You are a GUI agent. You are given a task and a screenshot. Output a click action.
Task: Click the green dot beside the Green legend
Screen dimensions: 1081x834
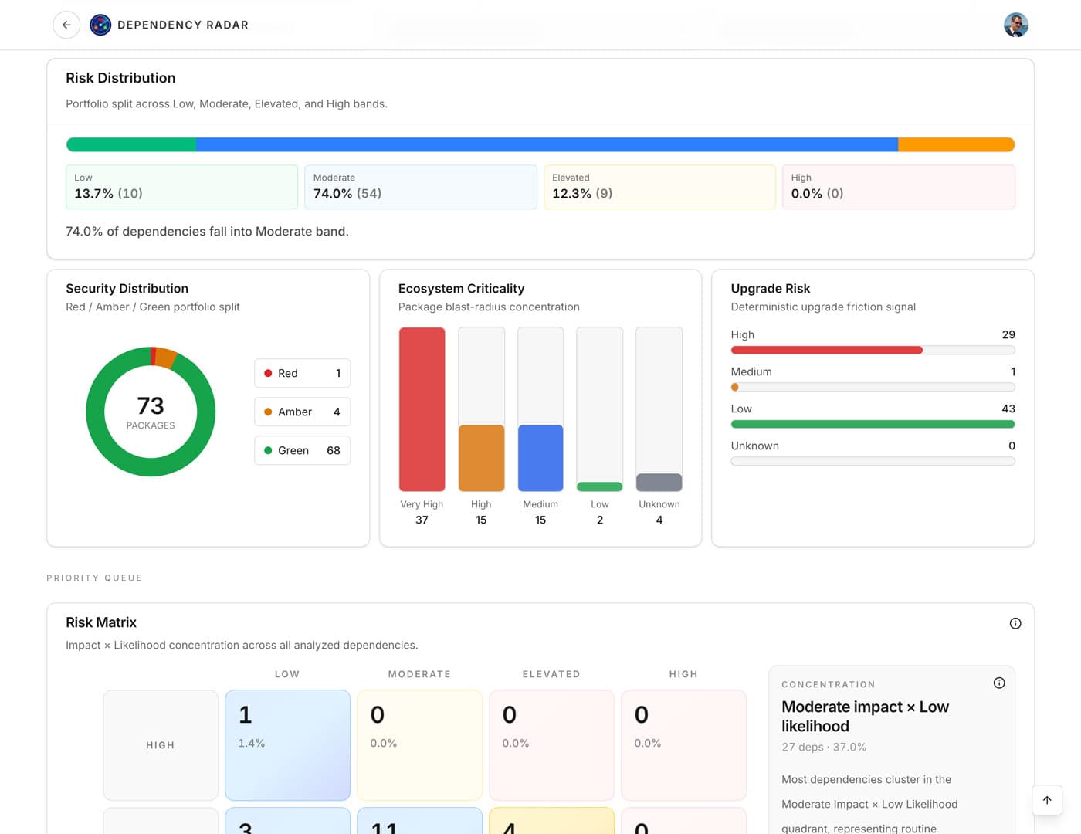click(x=267, y=450)
